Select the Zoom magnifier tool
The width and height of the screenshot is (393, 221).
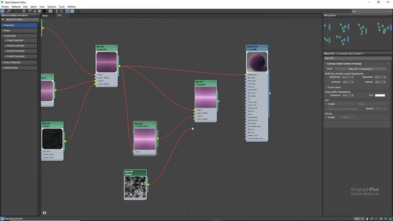[372, 219]
